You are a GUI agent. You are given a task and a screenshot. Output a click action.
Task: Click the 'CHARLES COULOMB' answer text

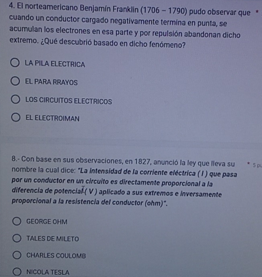click(56, 255)
